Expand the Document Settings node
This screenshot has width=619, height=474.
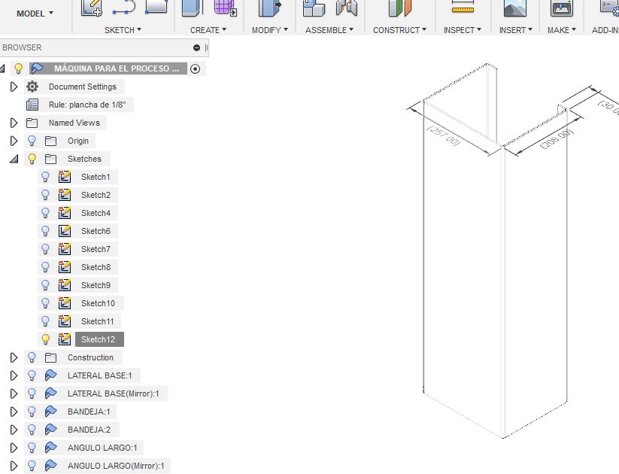click(14, 87)
